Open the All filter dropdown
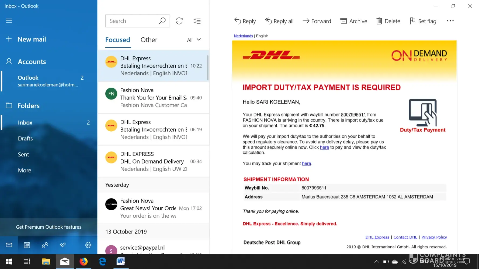Viewport: 479px width, 269px height. (194, 40)
